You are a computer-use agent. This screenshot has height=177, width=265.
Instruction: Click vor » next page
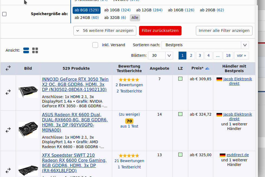tap(241, 55)
